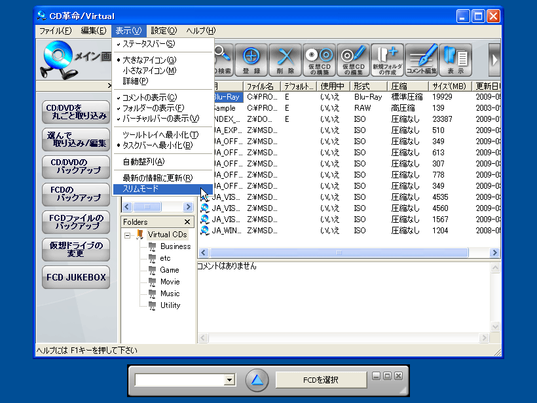Click the 表示 toolbar icon

[456, 60]
